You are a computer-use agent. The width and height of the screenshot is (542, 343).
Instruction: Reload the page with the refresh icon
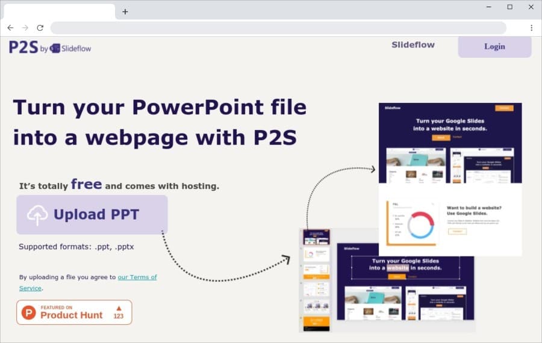coord(40,28)
